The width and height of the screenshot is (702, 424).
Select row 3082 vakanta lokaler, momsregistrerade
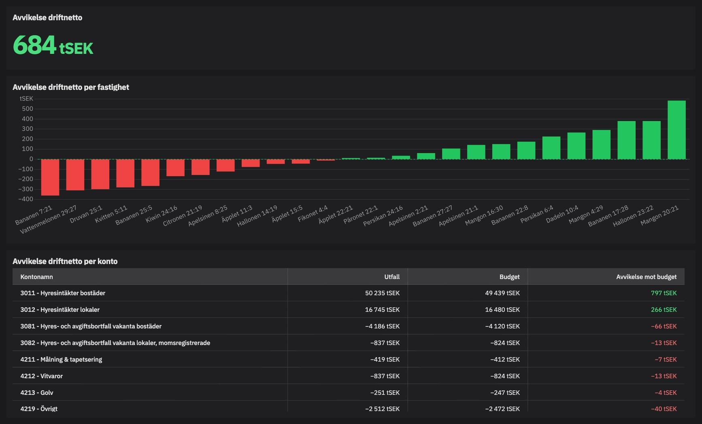349,343
